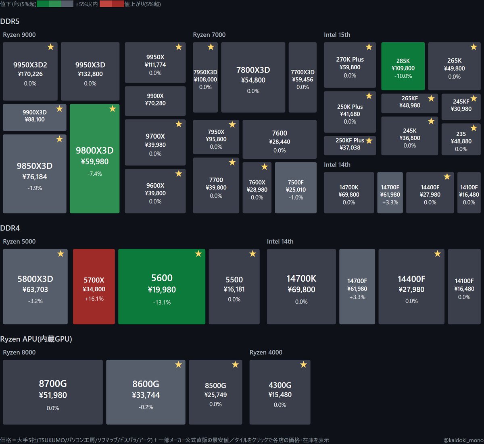Click the star on the 9900X3D tile
This screenshot has width=484, height=444.
click(59, 109)
